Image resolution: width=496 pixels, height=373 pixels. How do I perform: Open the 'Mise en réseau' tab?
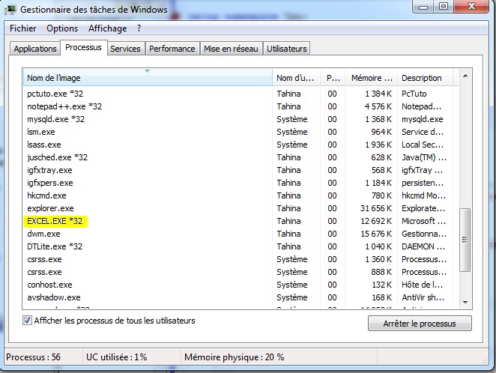(x=231, y=49)
